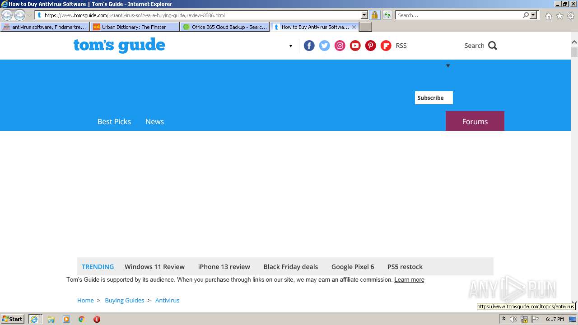This screenshot has width=578, height=325.
Task: Open the Favorites star icon
Action: [559, 16]
